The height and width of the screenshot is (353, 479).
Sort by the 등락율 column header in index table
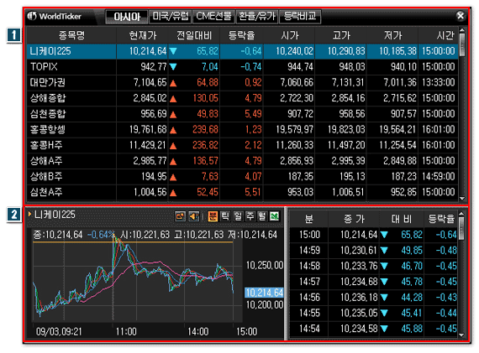click(x=241, y=35)
